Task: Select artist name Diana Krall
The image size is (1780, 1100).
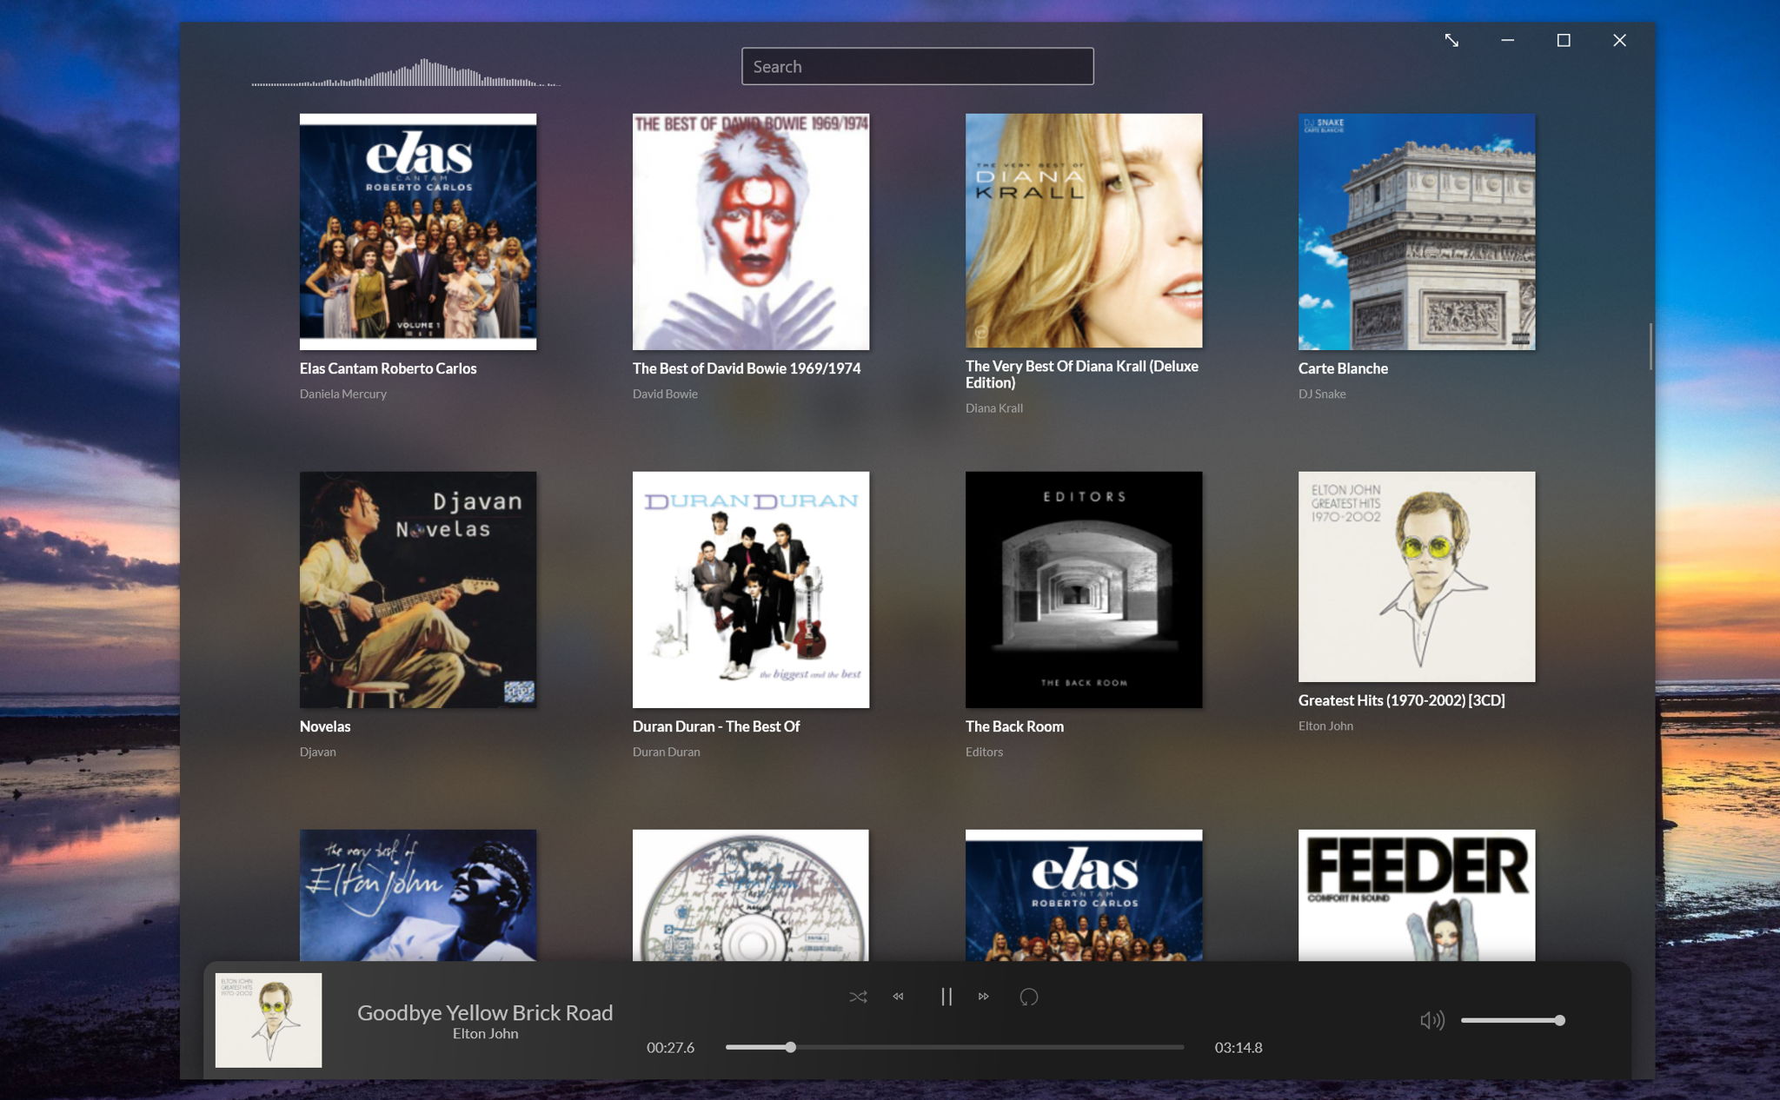Action: pos(994,408)
